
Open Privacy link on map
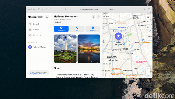click(x=126, y=75)
